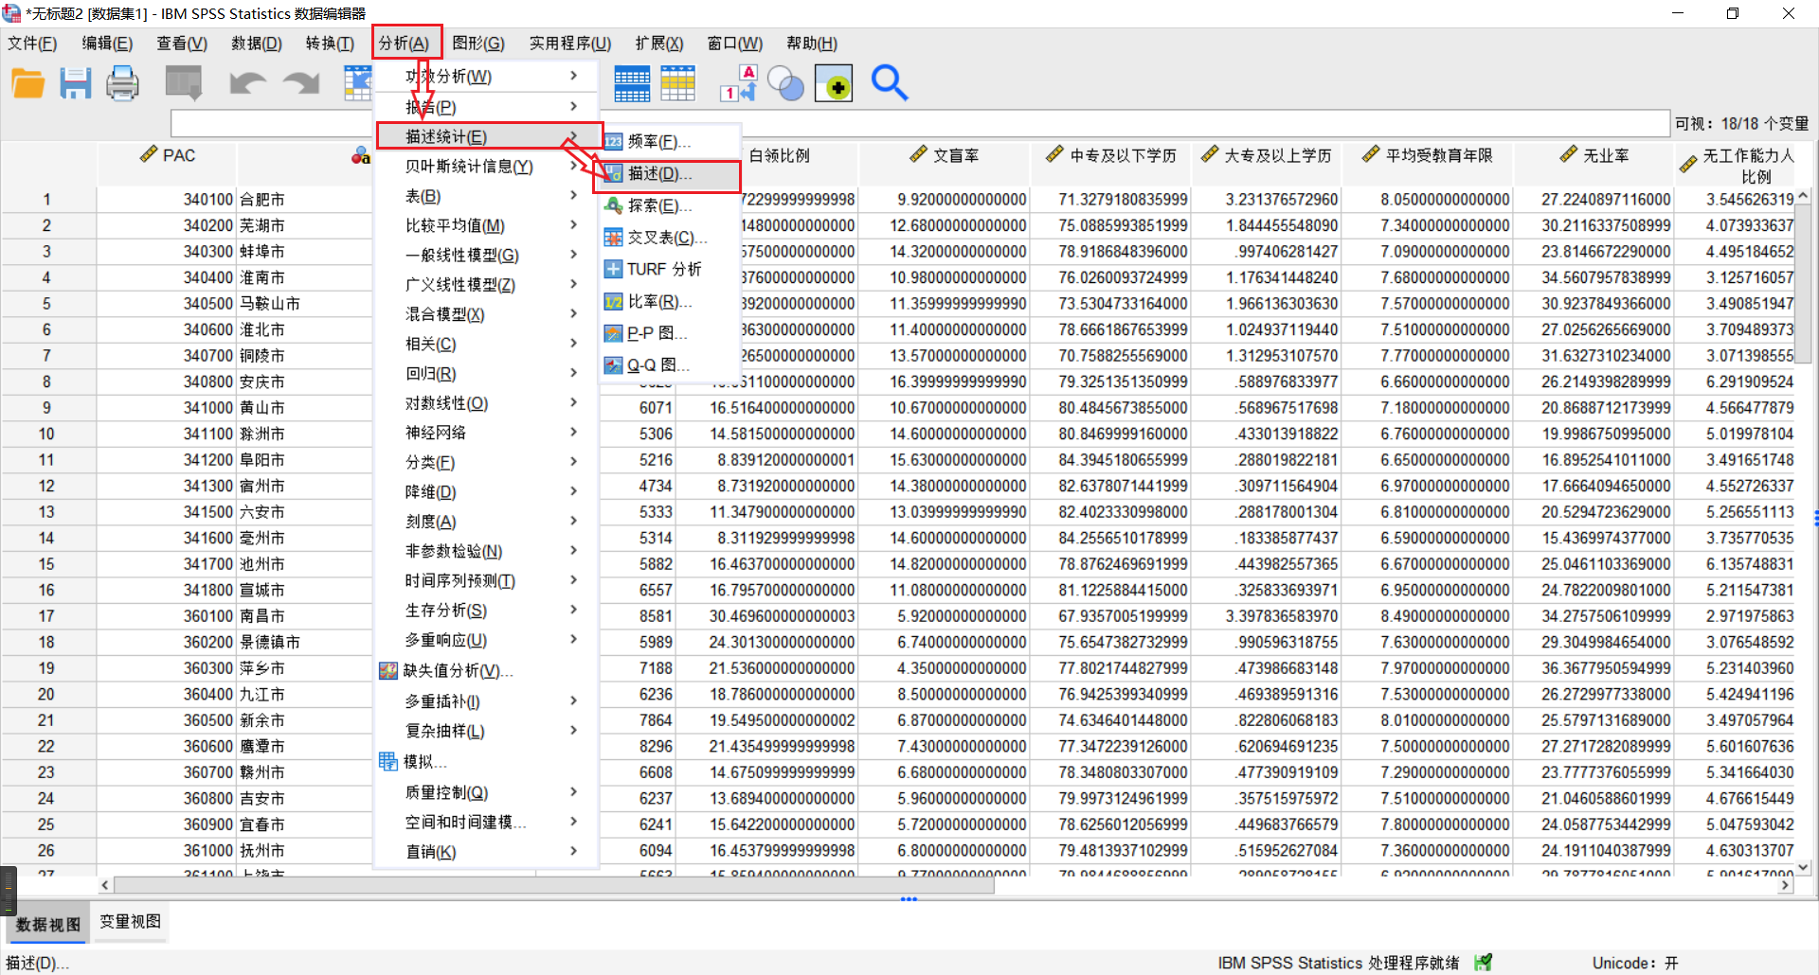Expand the 非参数检验(N) submenu
The height and width of the screenshot is (975, 1819).
487,551
